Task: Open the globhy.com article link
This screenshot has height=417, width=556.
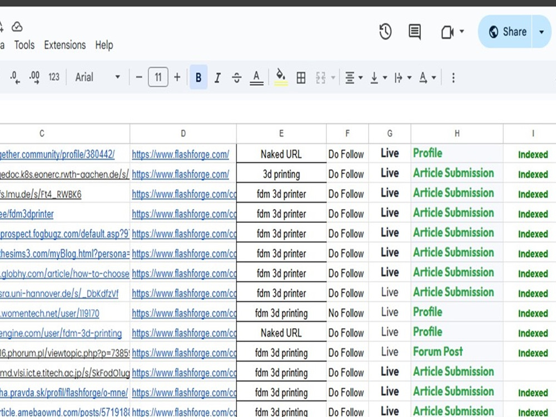Action: (64, 274)
